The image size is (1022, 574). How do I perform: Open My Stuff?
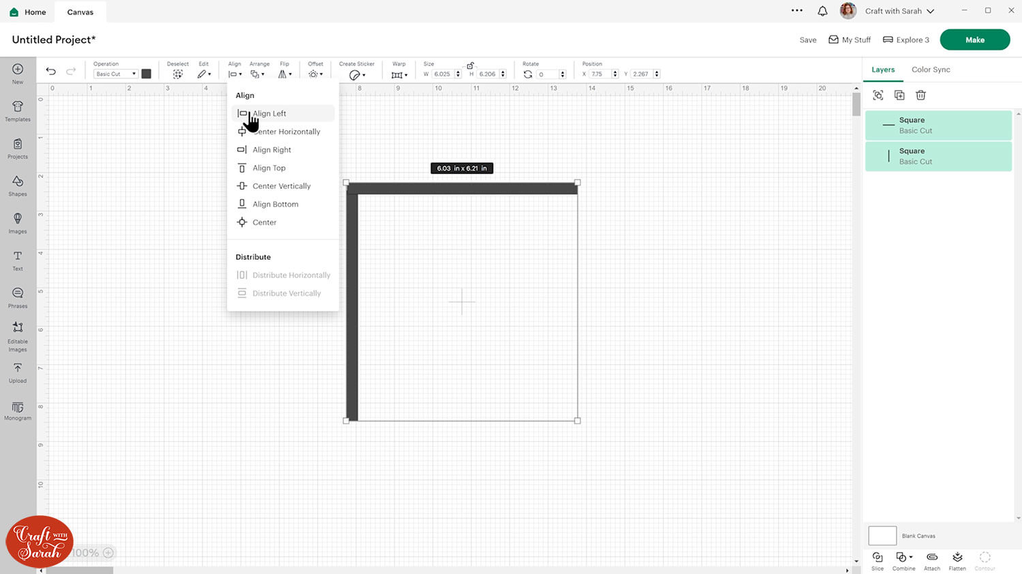[850, 40]
